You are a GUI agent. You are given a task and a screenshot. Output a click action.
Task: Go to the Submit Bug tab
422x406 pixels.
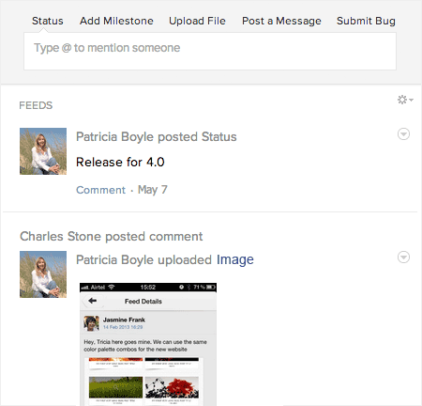(366, 21)
